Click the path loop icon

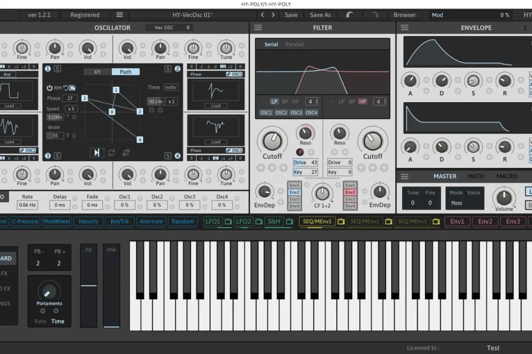pyautogui.click(x=112, y=152)
